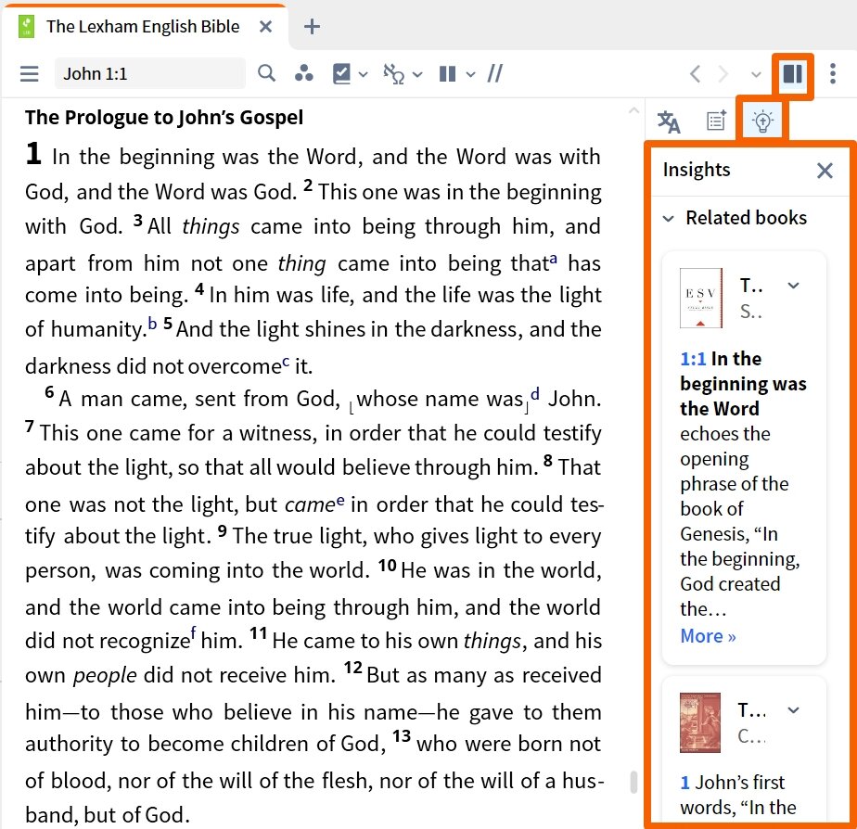Click verse number 13
Image resolution: width=857 pixels, height=829 pixels.
[x=402, y=736]
